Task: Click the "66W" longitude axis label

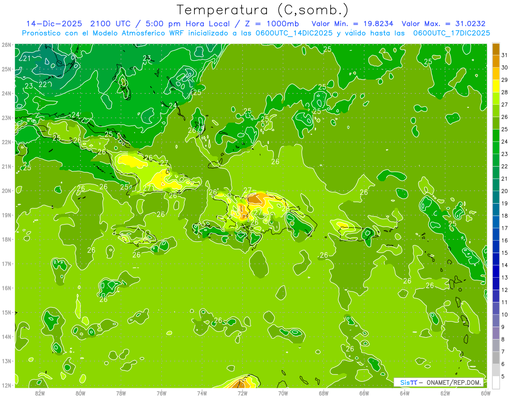Action: click(x=364, y=393)
